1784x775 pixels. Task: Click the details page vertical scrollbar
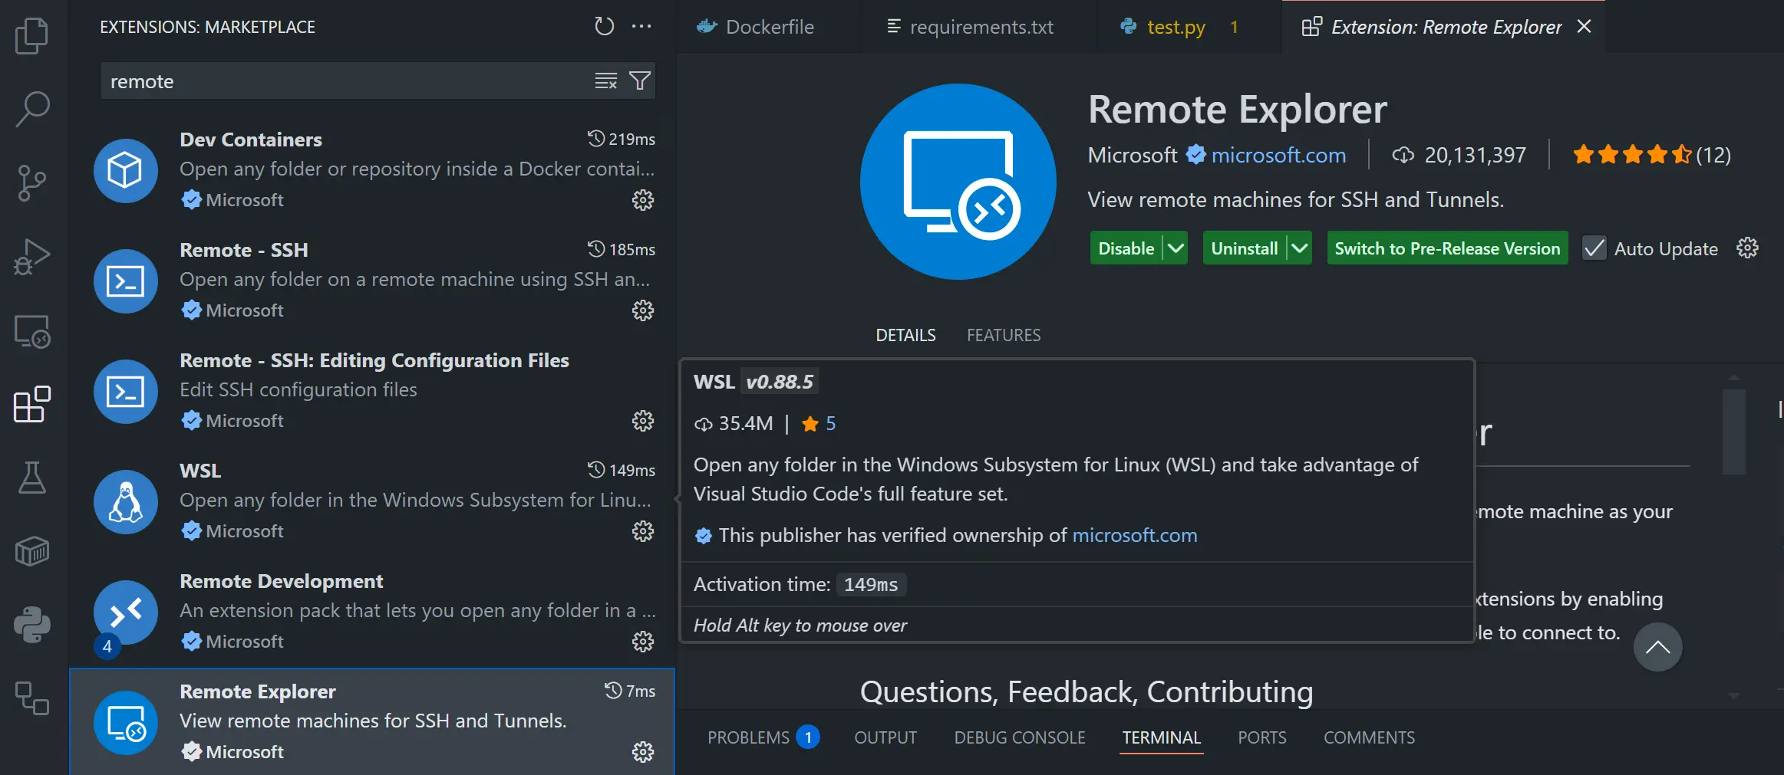pyautogui.click(x=1733, y=432)
